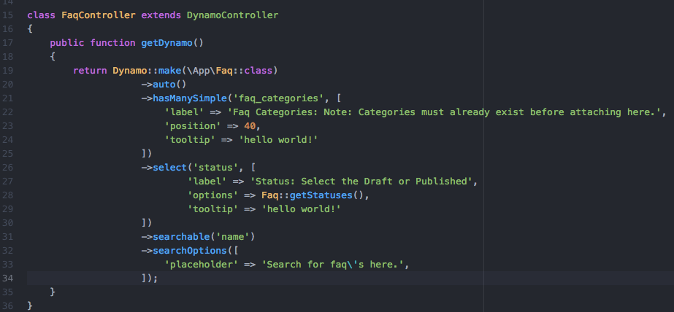Place cursor in 'Search for faq\'s here.' string
Image resolution: width=674 pixels, height=312 pixels.
point(333,265)
